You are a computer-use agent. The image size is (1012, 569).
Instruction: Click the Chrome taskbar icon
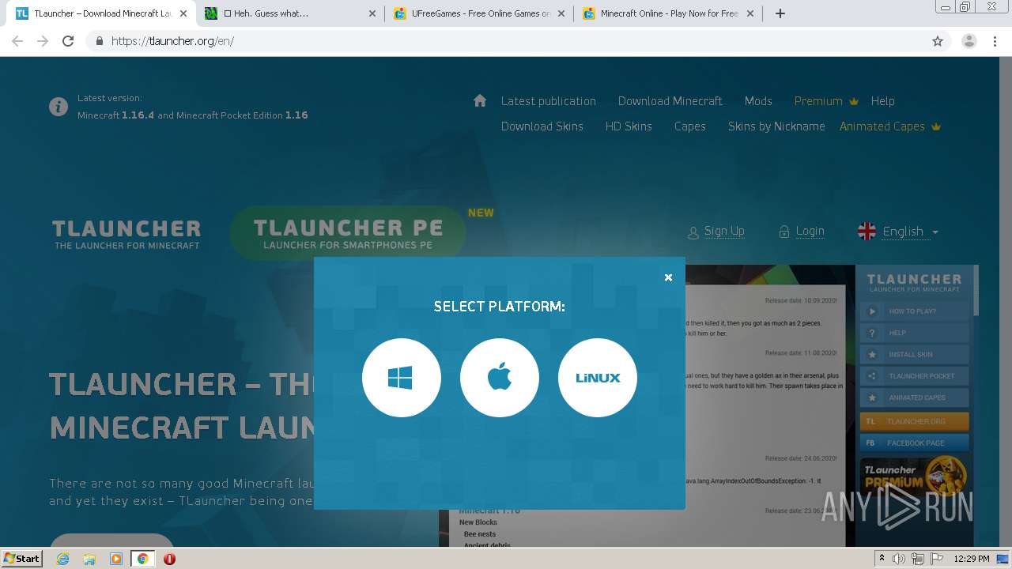click(142, 559)
